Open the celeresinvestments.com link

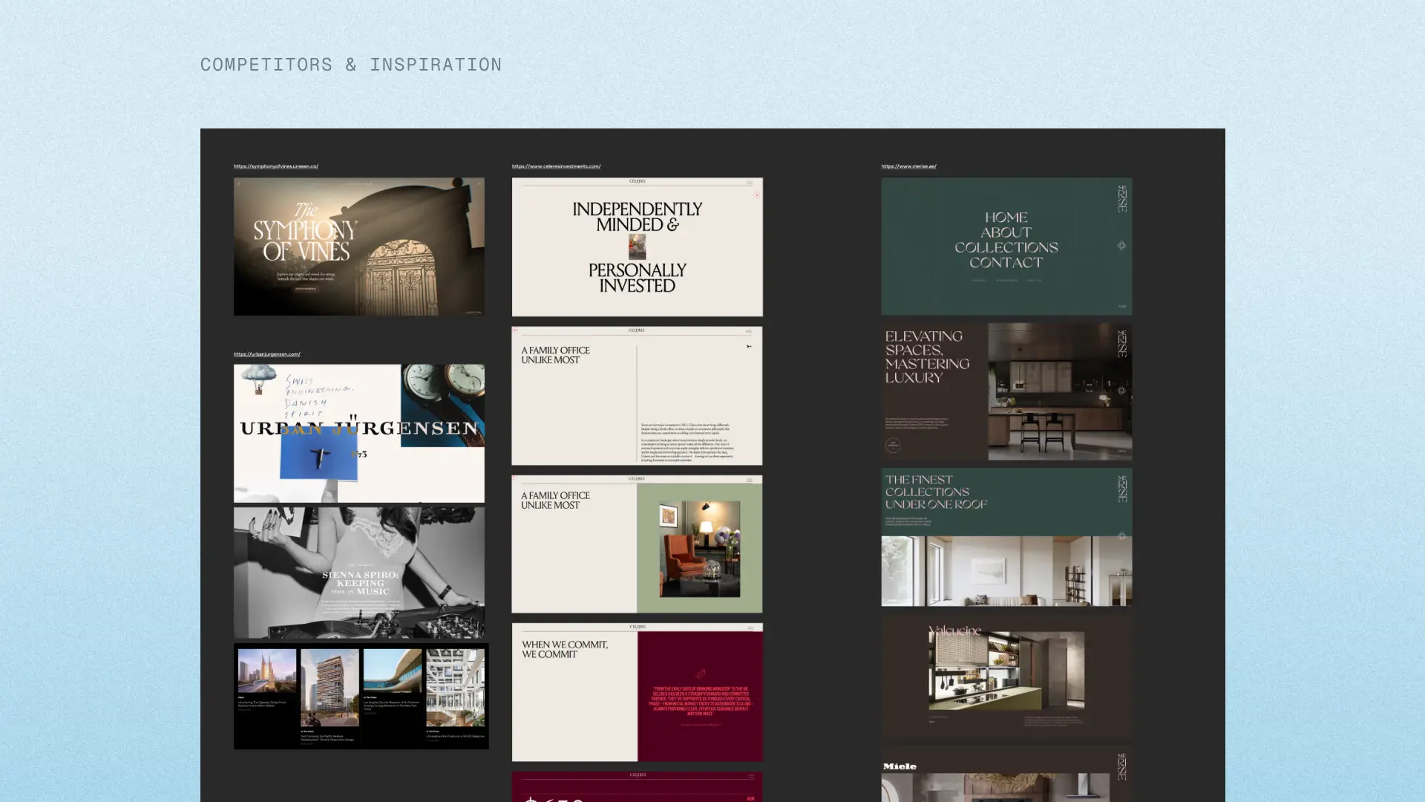point(556,166)
